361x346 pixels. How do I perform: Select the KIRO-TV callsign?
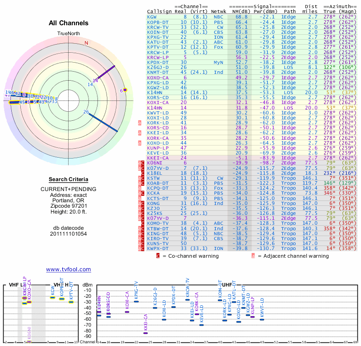point(157,239)
